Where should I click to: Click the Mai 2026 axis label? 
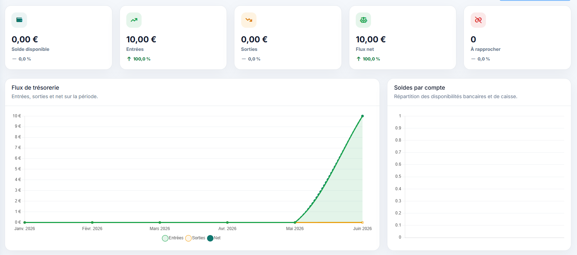point(295,229)
